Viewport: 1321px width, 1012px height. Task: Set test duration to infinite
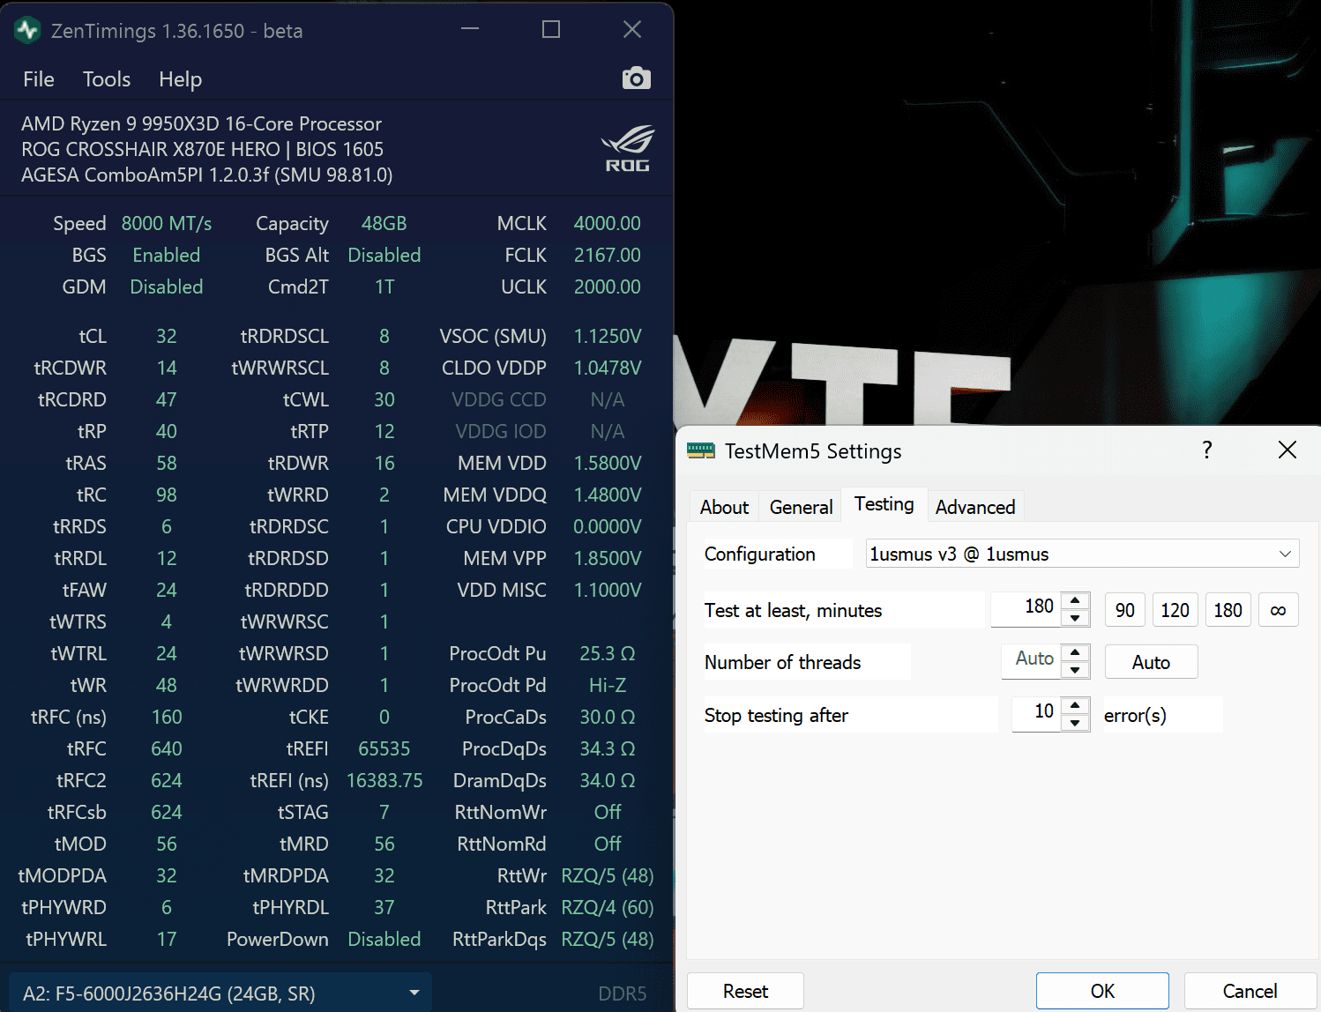pyautogui.click(x=1279, y=610)
